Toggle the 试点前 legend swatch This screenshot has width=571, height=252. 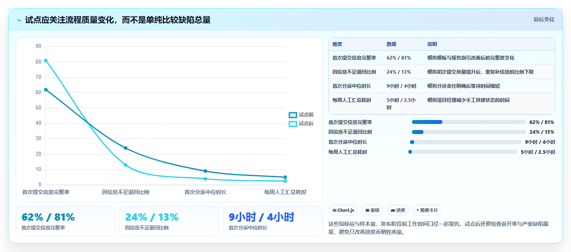pyautogui.click(x=293, y=115)
